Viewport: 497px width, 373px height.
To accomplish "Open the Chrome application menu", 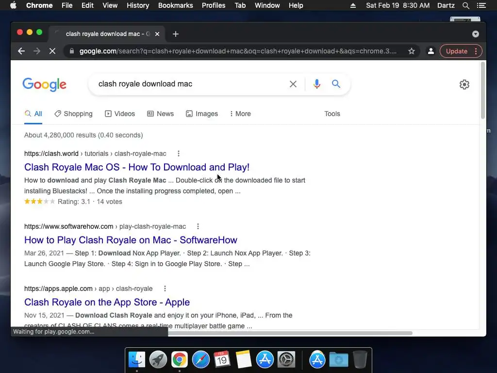I will pos(39,5).
